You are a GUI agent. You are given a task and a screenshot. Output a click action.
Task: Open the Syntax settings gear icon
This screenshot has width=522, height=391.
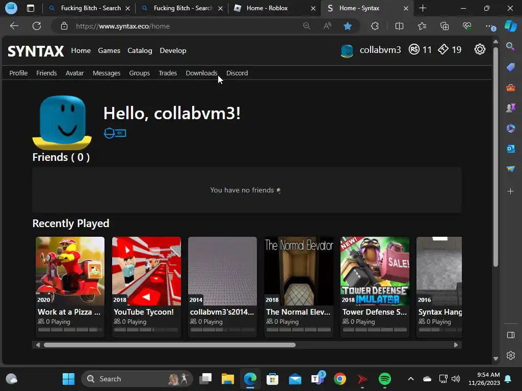click(x=479, y=49)
